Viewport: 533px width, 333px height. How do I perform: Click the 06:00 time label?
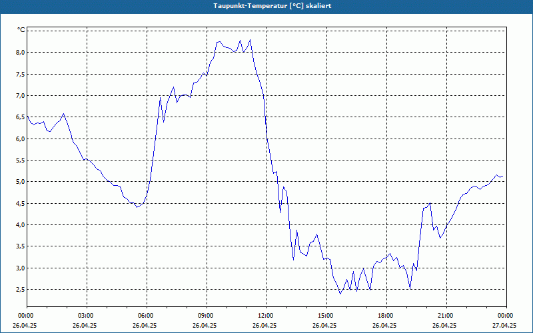147,316
